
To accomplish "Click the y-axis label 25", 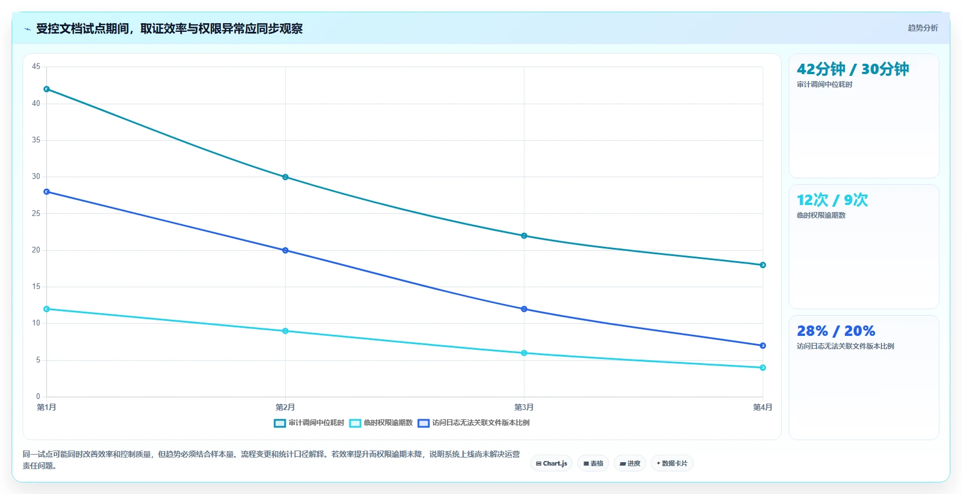I will click(x=36, y=214).
